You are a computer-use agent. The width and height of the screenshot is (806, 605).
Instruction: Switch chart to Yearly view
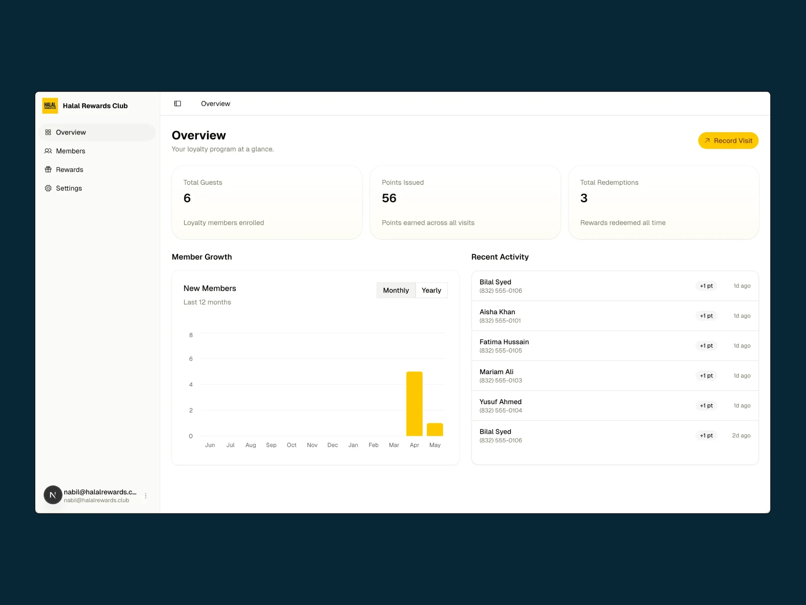[x=431, y=290]
